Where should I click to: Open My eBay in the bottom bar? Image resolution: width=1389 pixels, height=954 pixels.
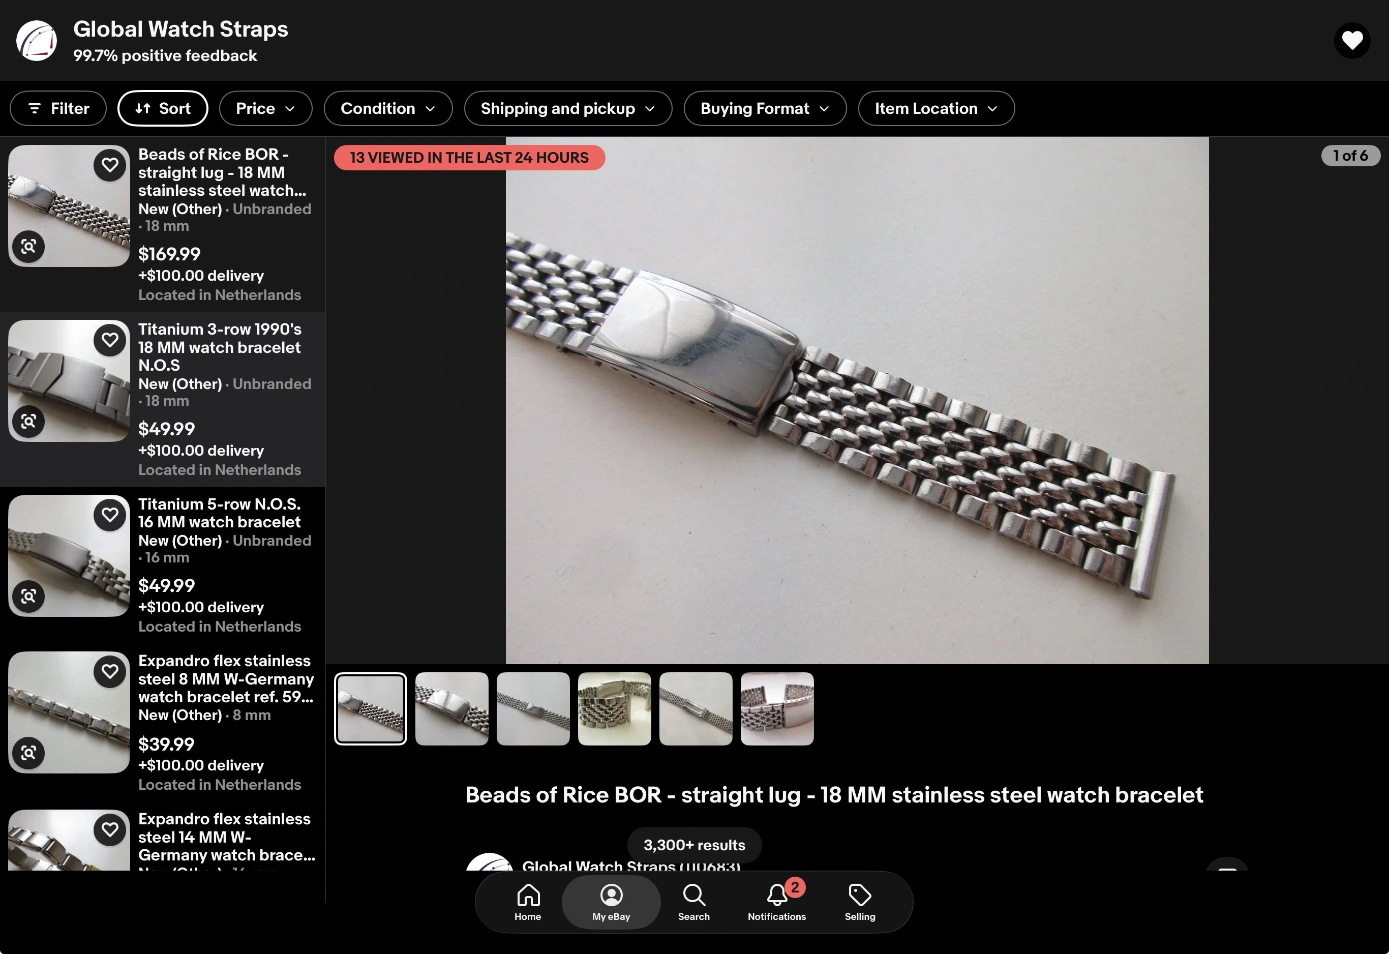pos(611,902)
